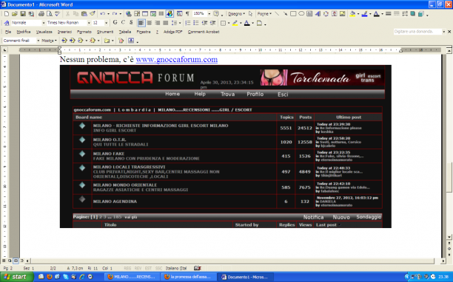Click the Reviewing Pane icon
The width and height of the screenshot is (453, 282).
tap(131, 41)
